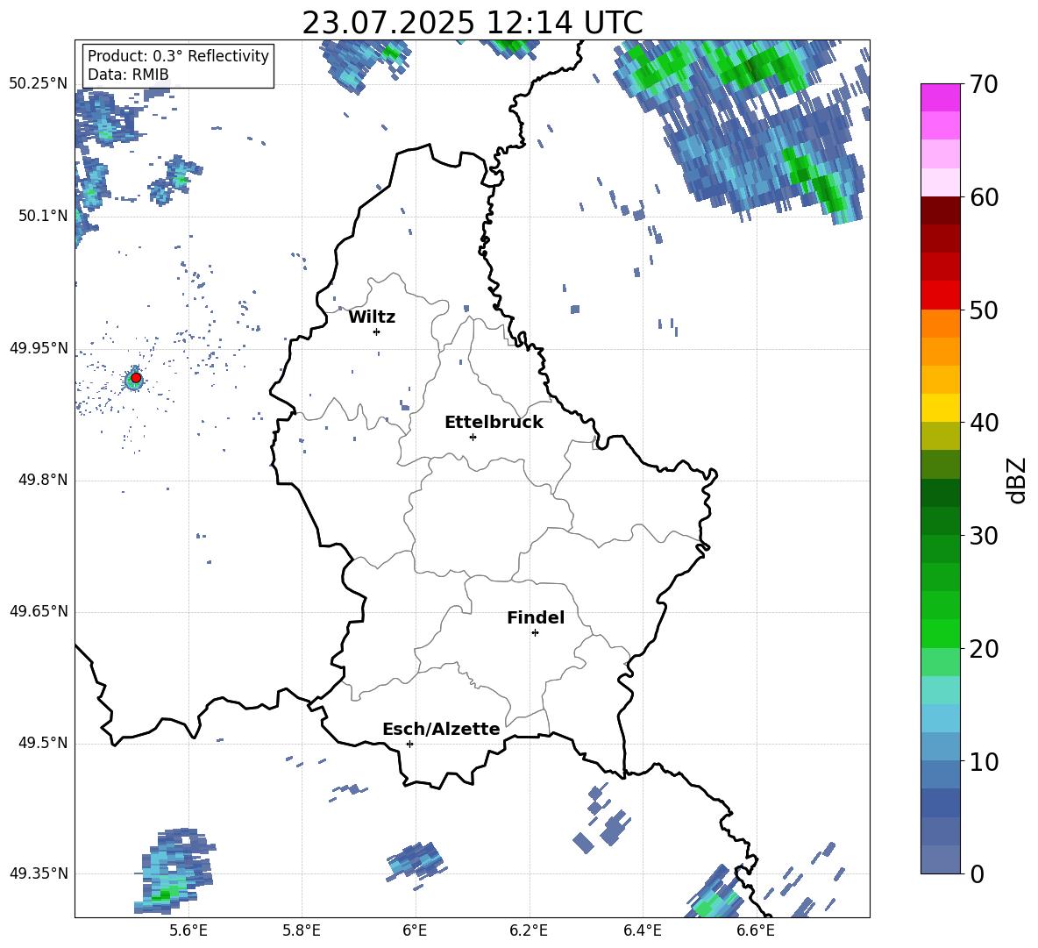The height and width of the screenshot is (948, 1038).
Task: Click the bright red colorbar segment just above 50 dBZ
Action: click(x=940, y=296)
